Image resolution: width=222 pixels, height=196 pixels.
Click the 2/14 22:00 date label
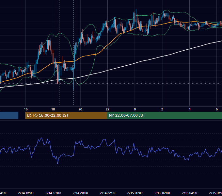pyautogui.click(x=108, y=193)
